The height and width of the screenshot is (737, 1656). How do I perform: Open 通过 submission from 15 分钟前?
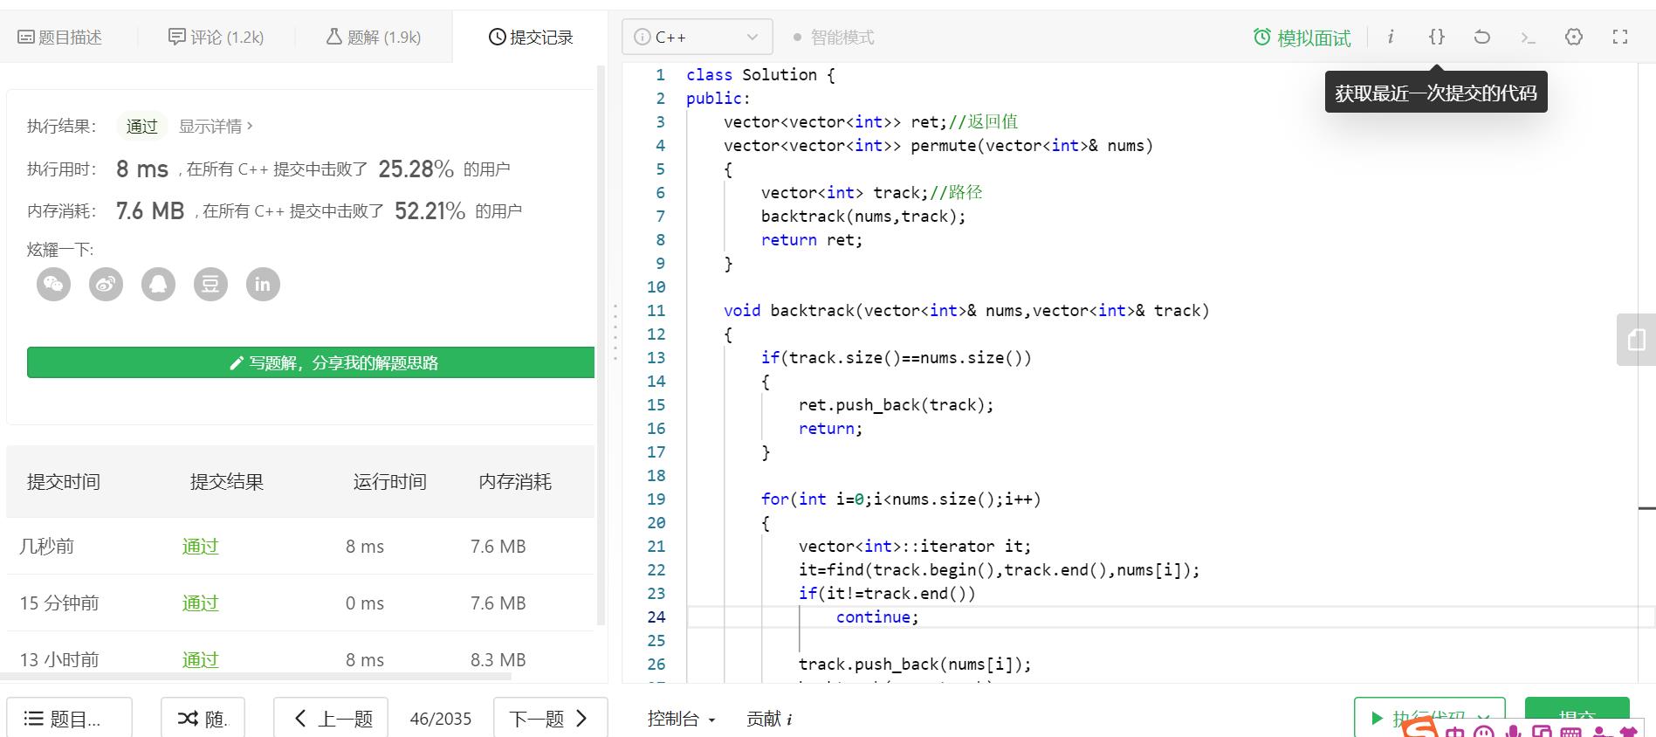click(x=200, y=603)
